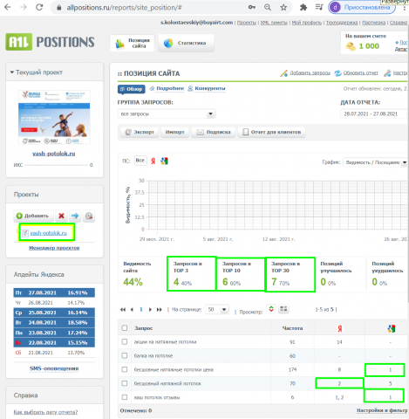Open browser extensions puzzle icon
This screenshot has width=409, height=419.
(303, 8)
